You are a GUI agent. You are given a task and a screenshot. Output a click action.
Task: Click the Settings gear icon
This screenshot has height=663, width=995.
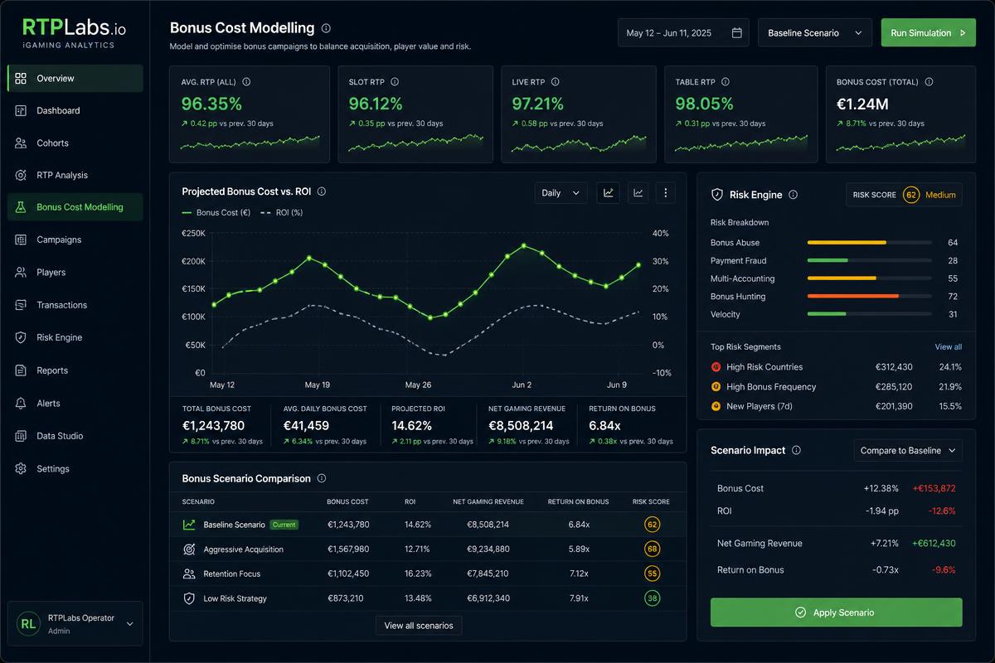(x=21, y=468)
